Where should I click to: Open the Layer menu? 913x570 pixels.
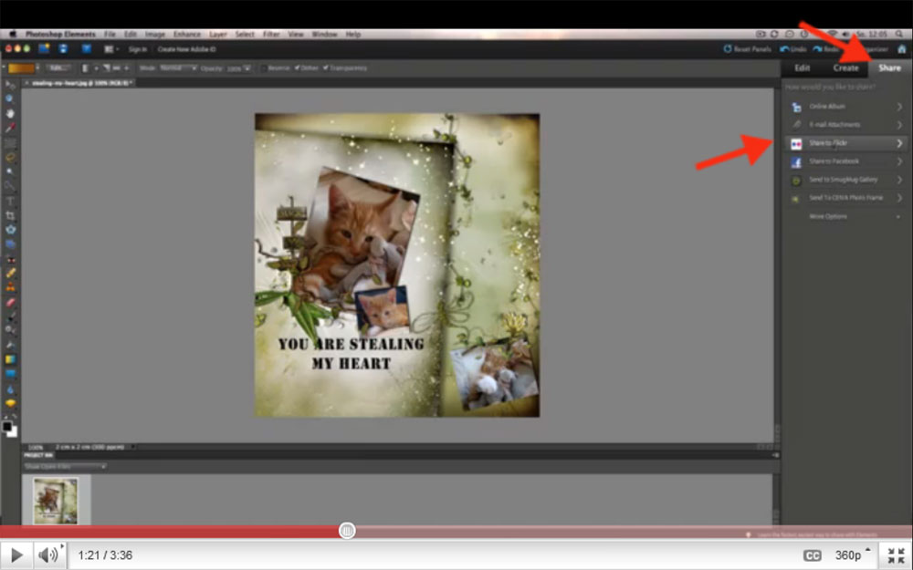click(x=218, y=35)
